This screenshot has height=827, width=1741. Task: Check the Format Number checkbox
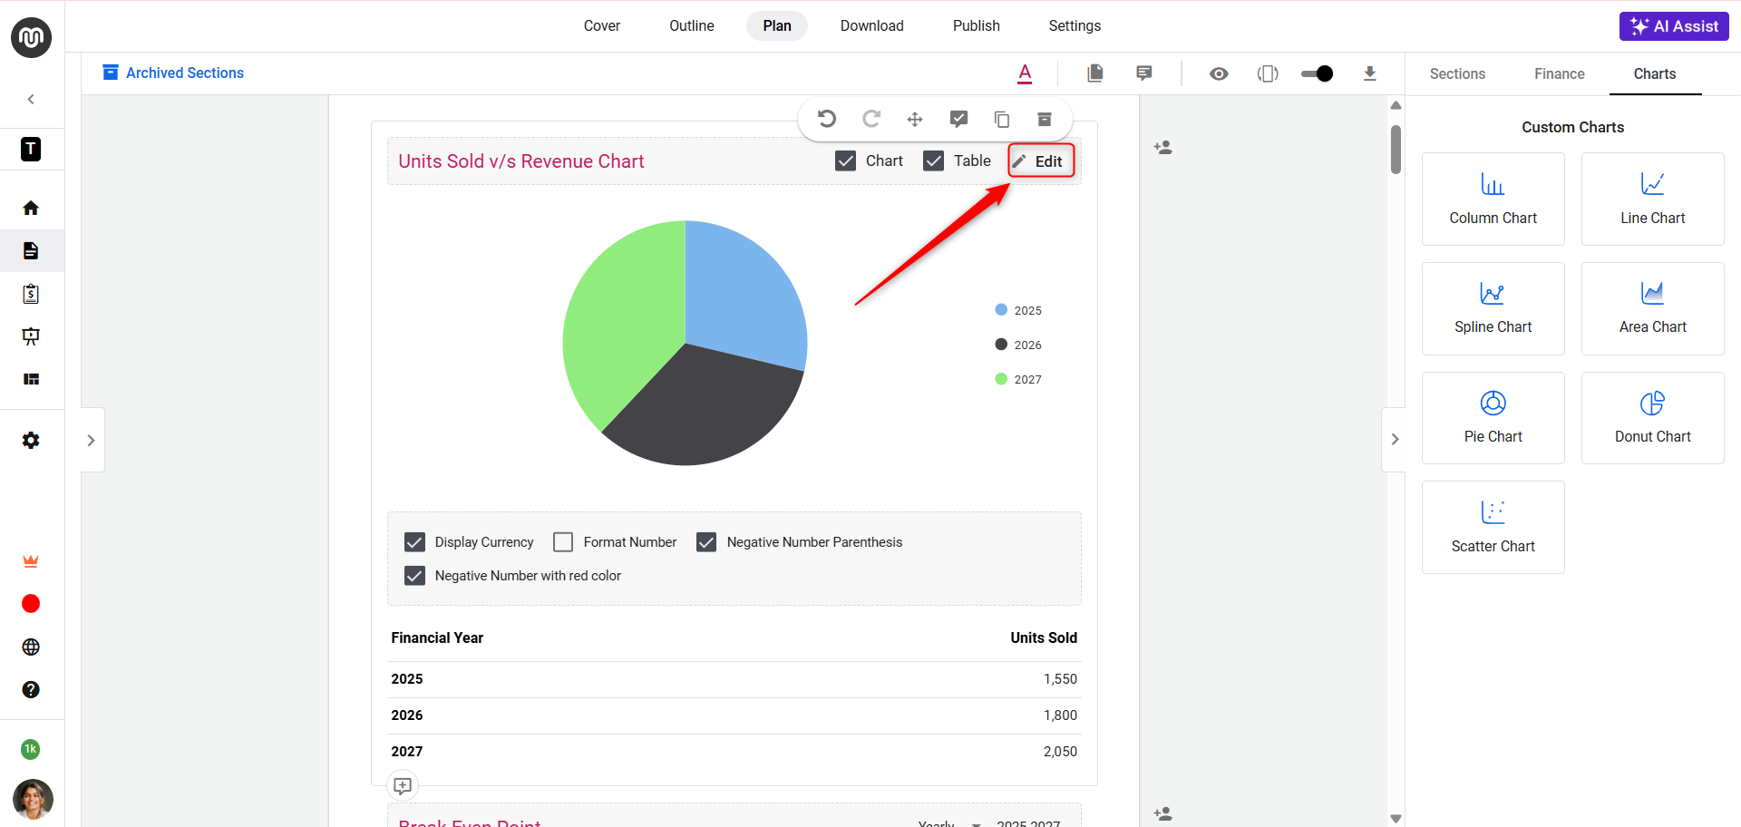[x=563, y=542]
